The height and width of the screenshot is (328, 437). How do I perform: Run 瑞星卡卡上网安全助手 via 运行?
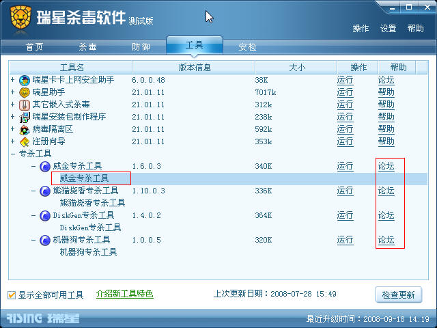pyautogui.click(x=345, y=81)
